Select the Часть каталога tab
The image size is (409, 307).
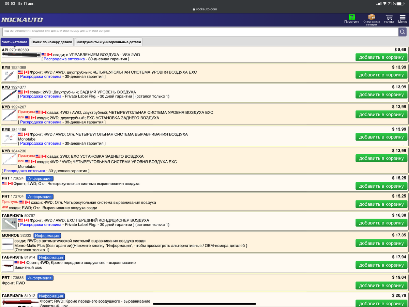pyautogui.click(x=14, y=42)
